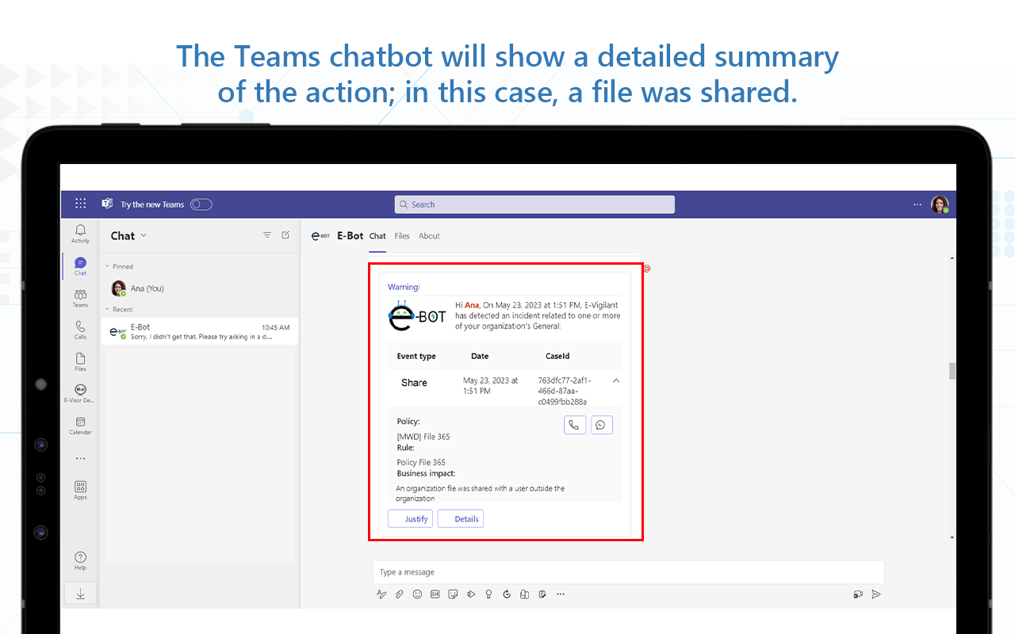Open the Apps store in sidebar

point(80,490)
